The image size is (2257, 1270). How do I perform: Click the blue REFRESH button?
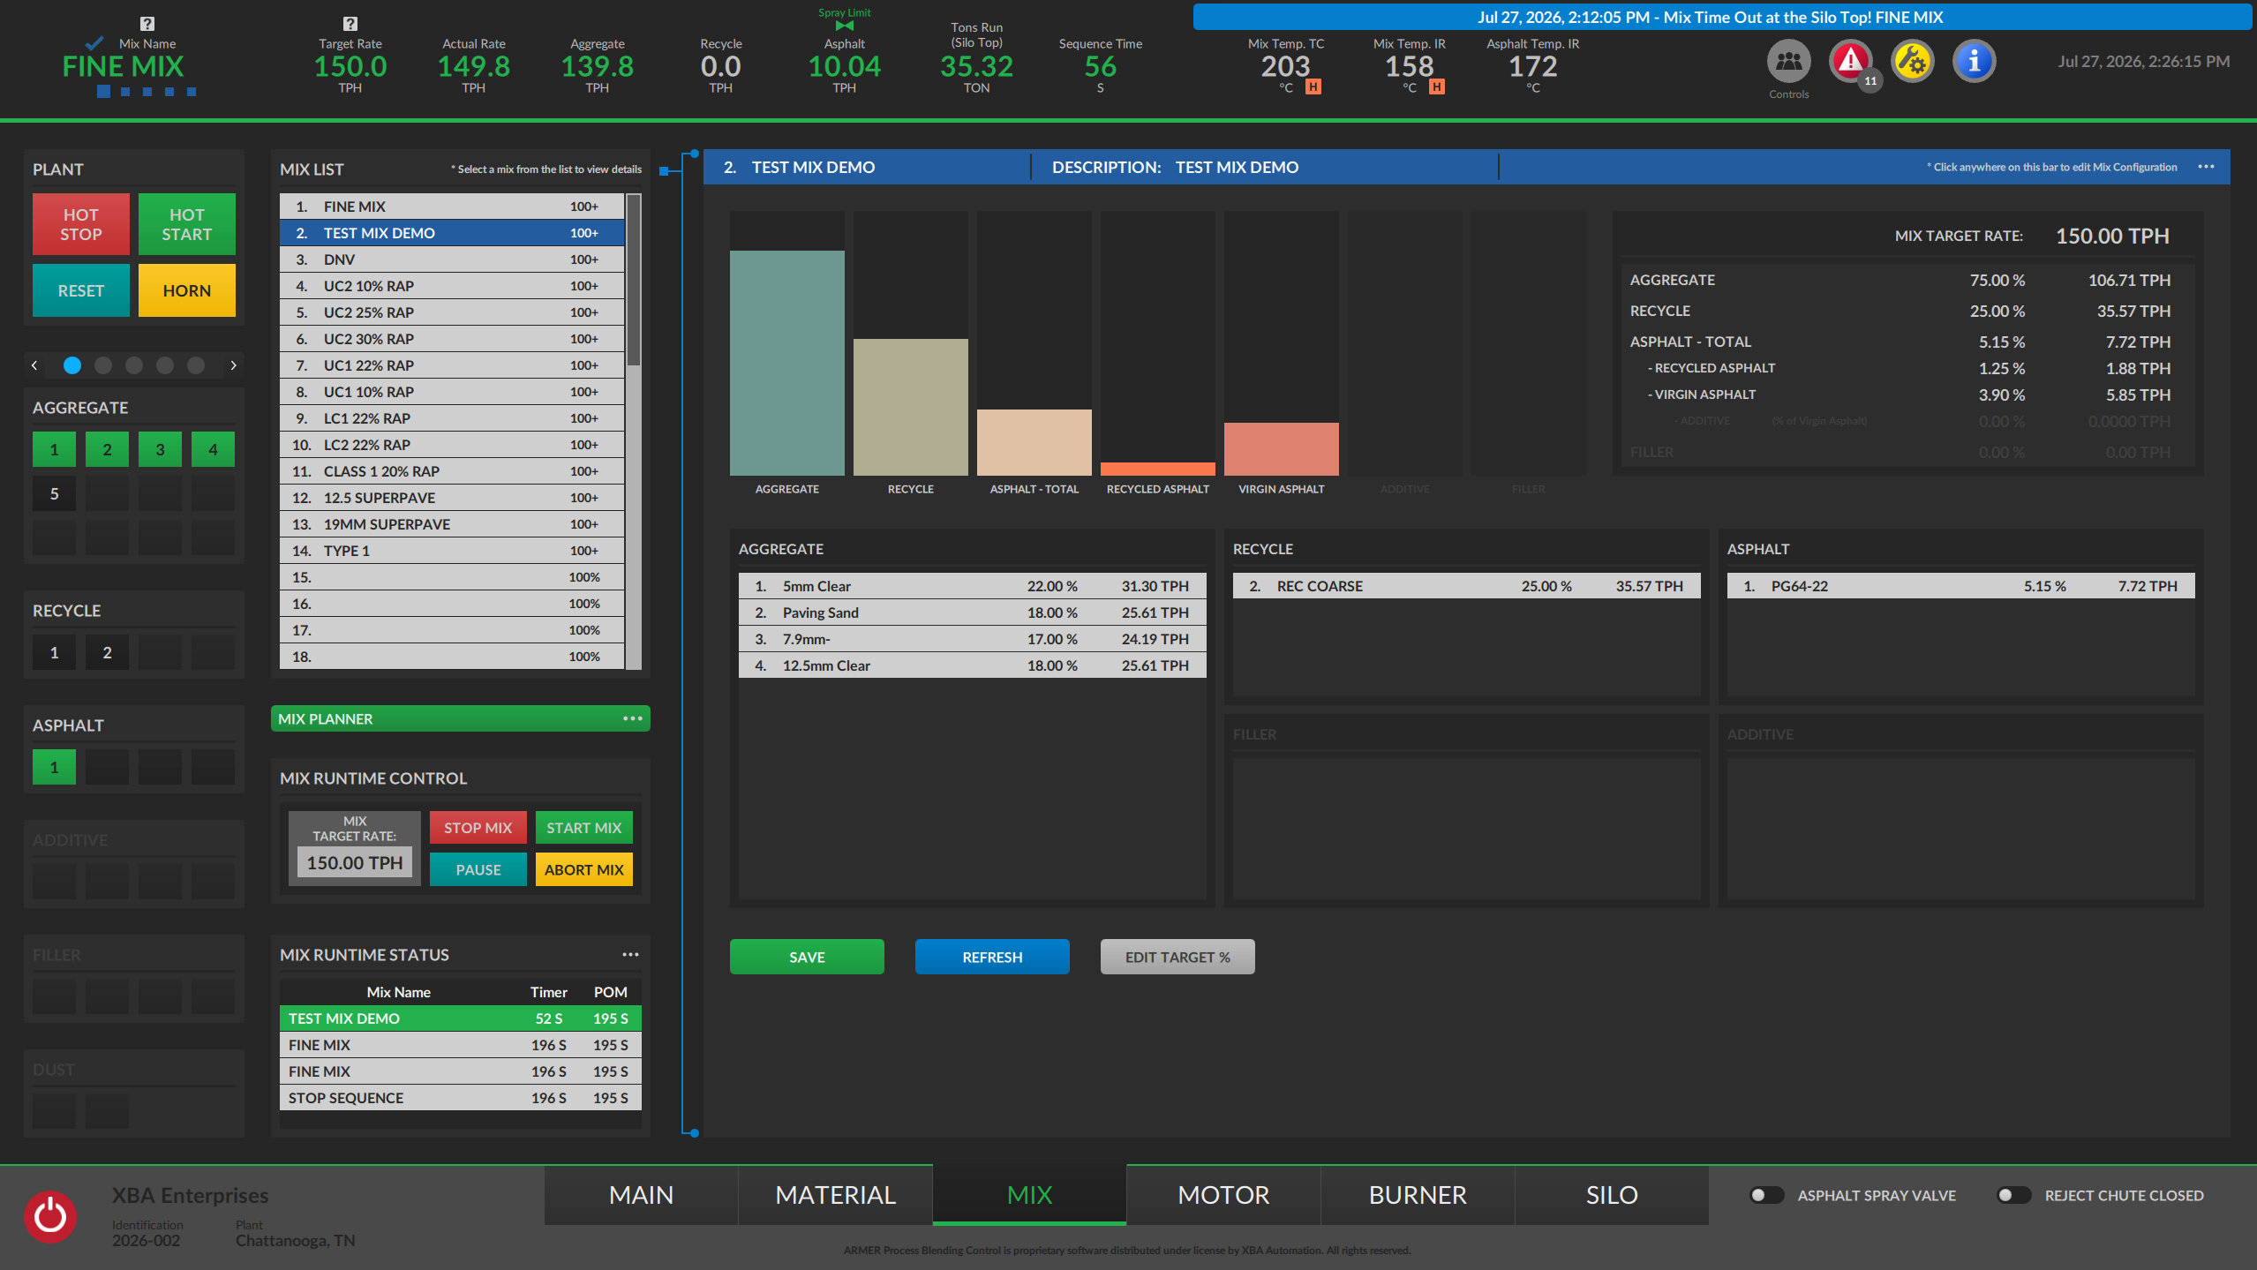[992, 957]
